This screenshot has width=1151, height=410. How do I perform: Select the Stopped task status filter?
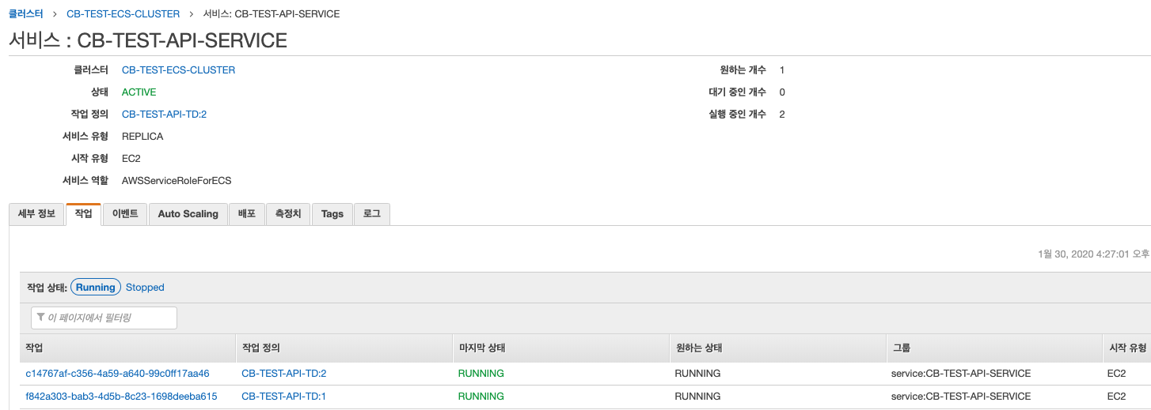pyautogui.click(x=145, y=288)
